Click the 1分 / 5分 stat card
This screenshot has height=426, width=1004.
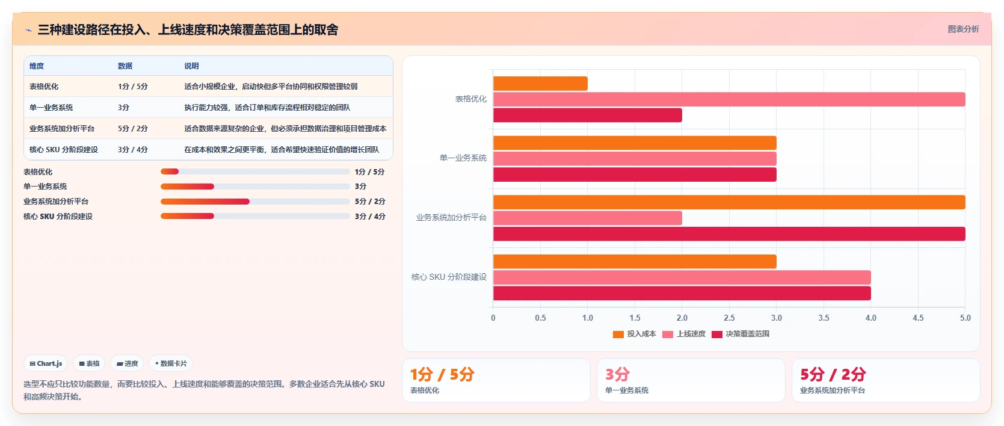tap(496, 380)
